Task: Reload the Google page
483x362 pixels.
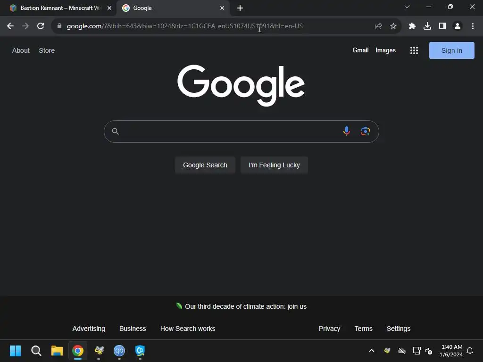Action: [41, 26]
